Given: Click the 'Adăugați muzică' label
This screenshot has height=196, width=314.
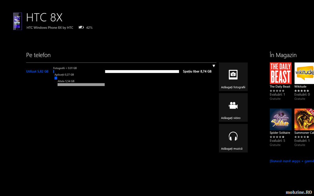Looking at the screenshot, I should [232, 149].
